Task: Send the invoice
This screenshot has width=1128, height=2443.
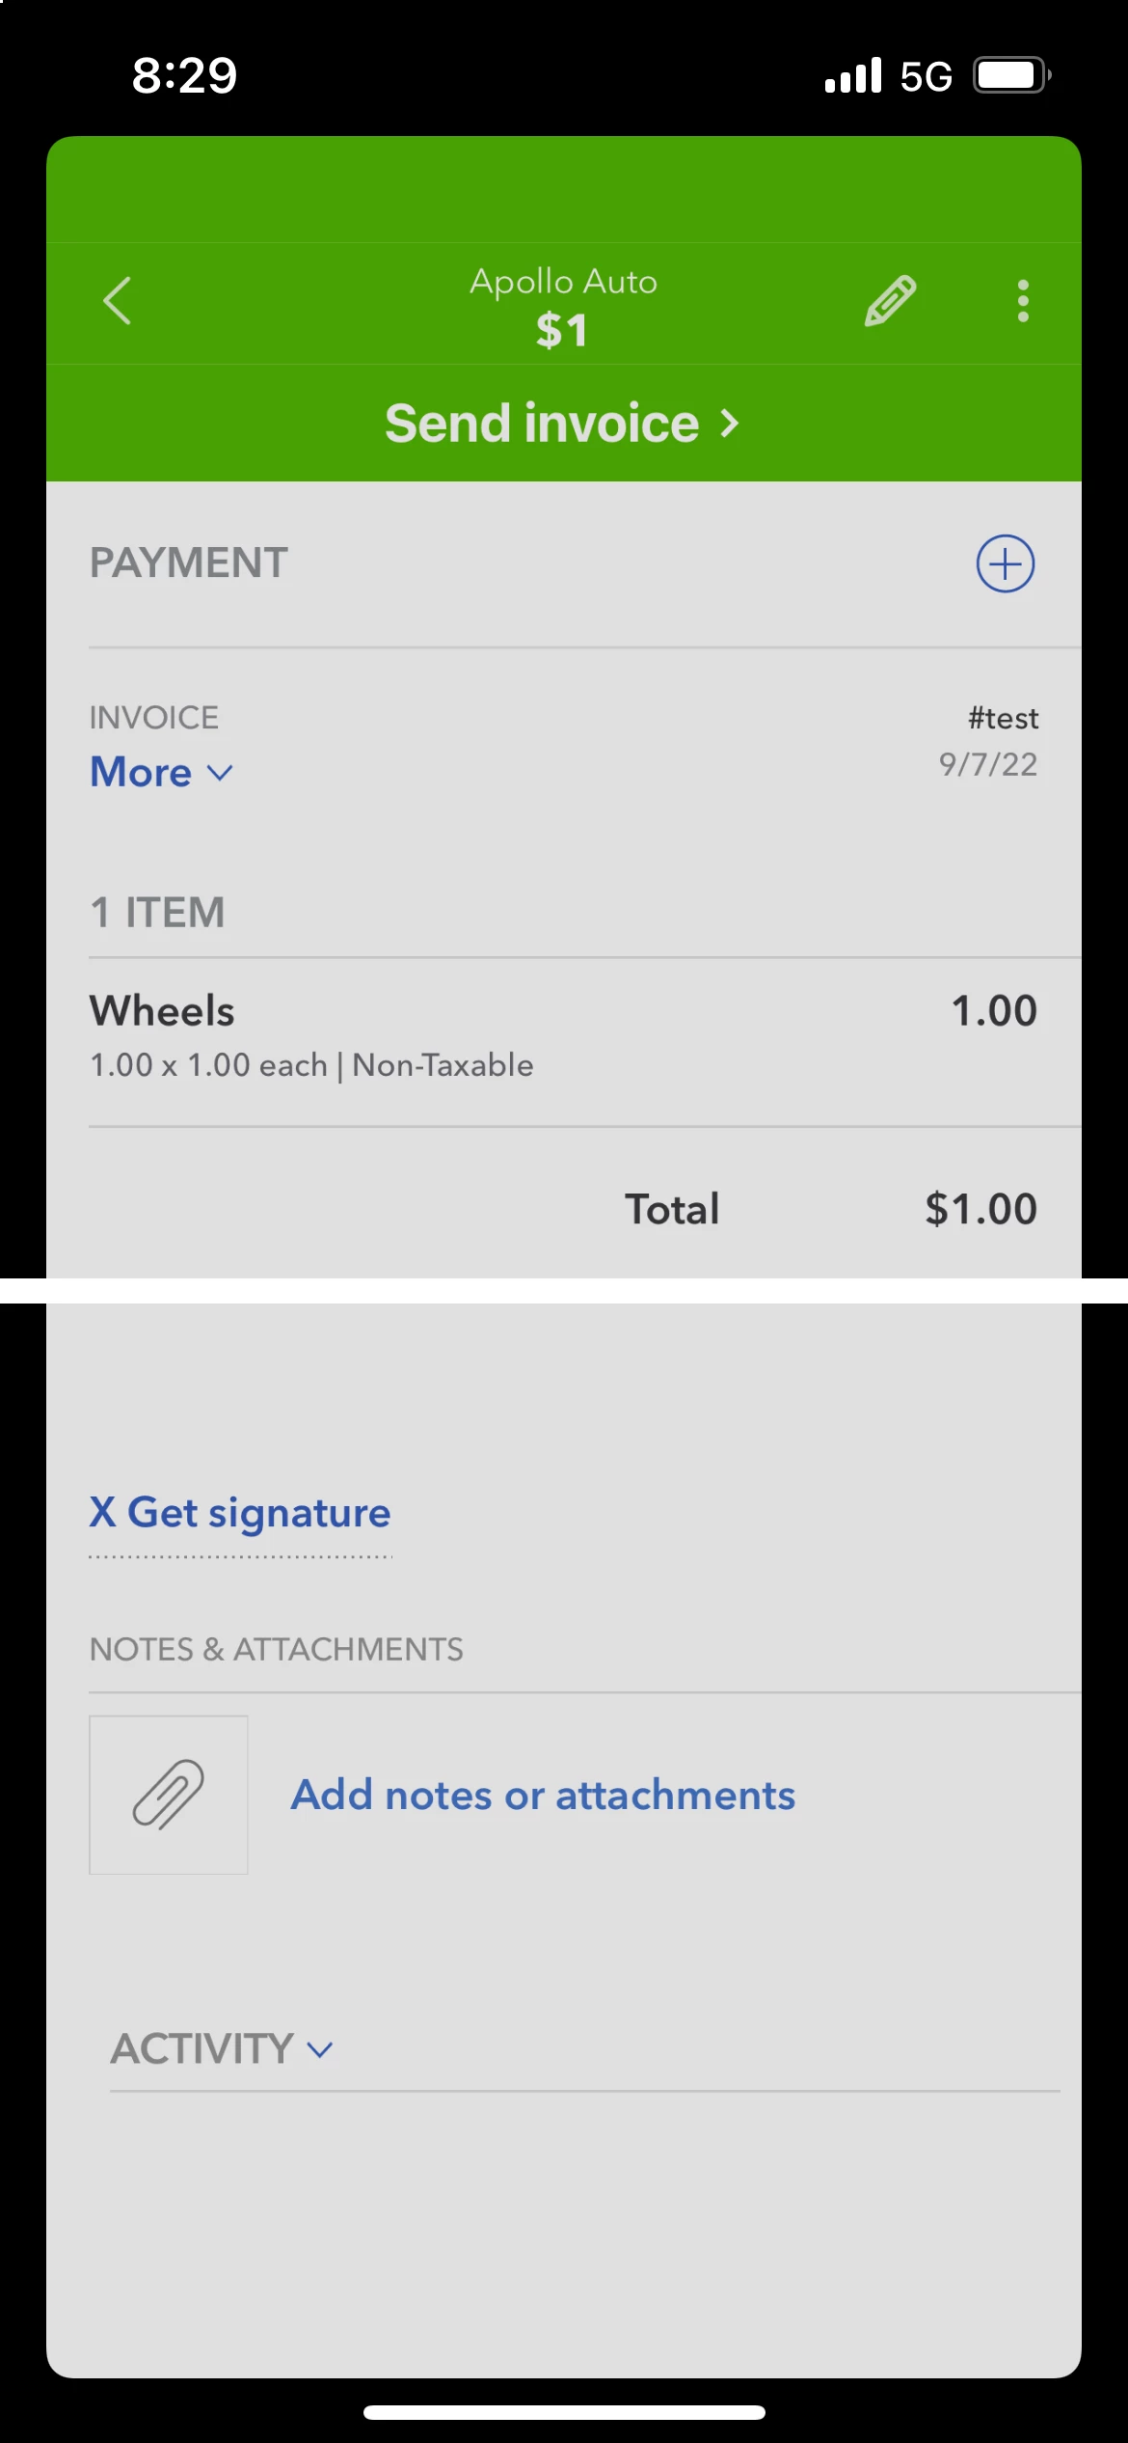Action: 564,423
